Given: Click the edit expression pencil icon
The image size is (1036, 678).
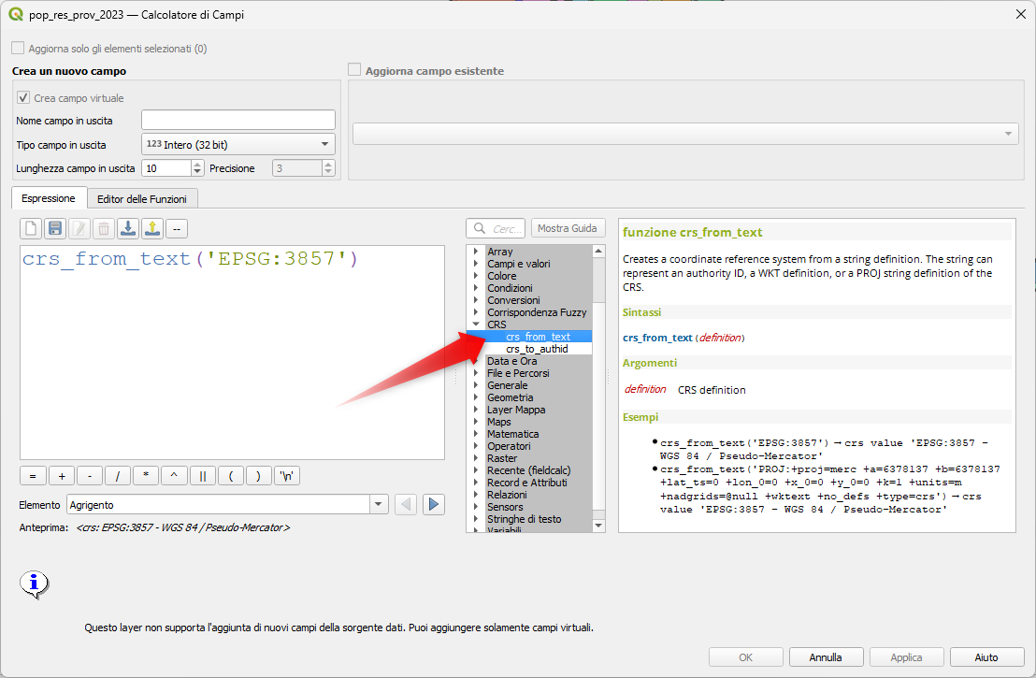Looking at the screenshot, I should (79, 228).
